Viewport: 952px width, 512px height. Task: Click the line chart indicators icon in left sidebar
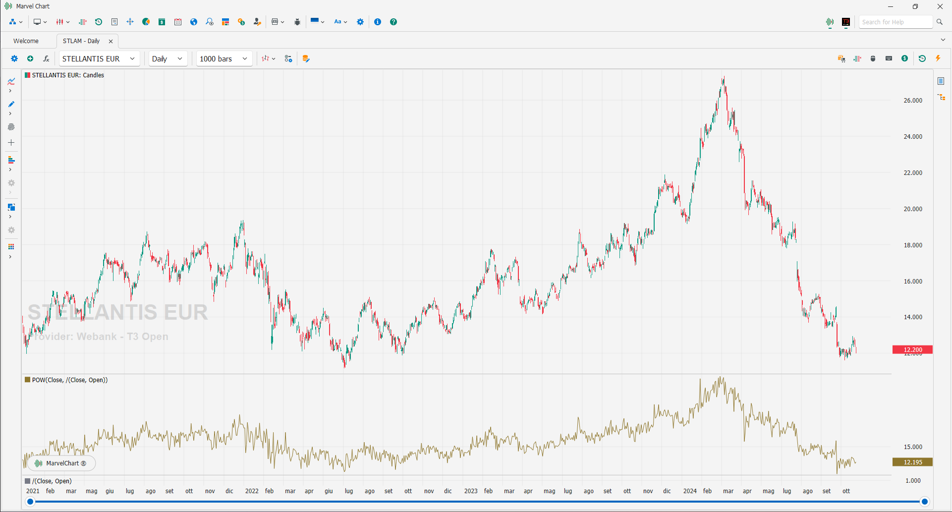click(11, 81)
